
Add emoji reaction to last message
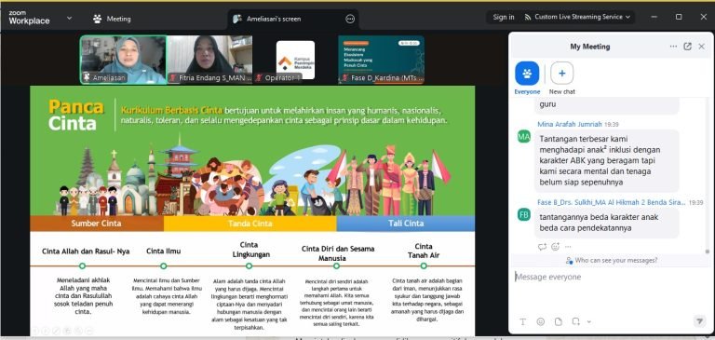click(555, 247)
